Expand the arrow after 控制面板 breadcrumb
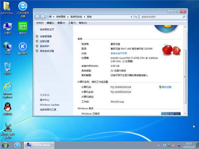Screen dimensions: 199x149 point(68,17)
